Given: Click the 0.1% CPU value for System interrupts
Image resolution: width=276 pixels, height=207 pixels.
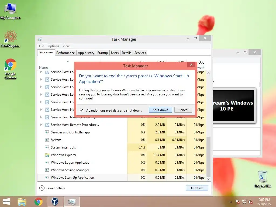Looking at the screenshot, I should [142, 147].
